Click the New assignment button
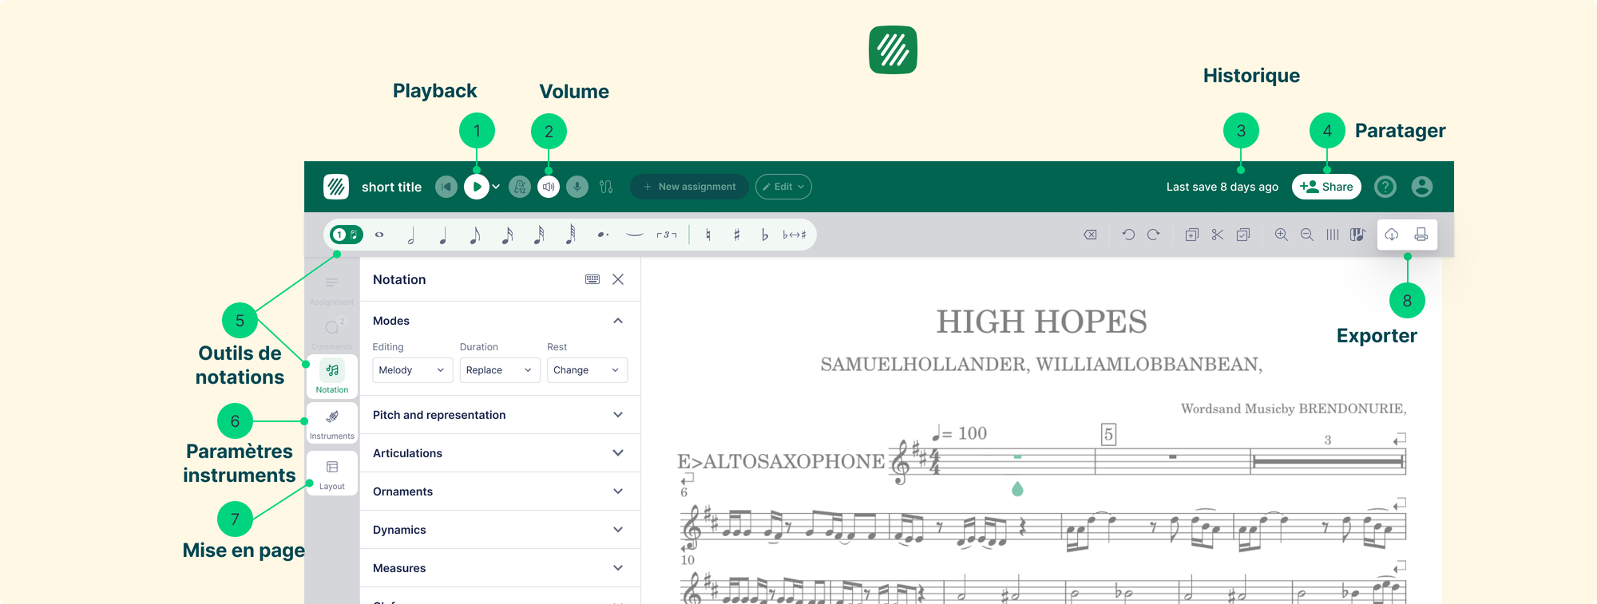The height and width of the screenshot is (604, 1597). point(689,187)
